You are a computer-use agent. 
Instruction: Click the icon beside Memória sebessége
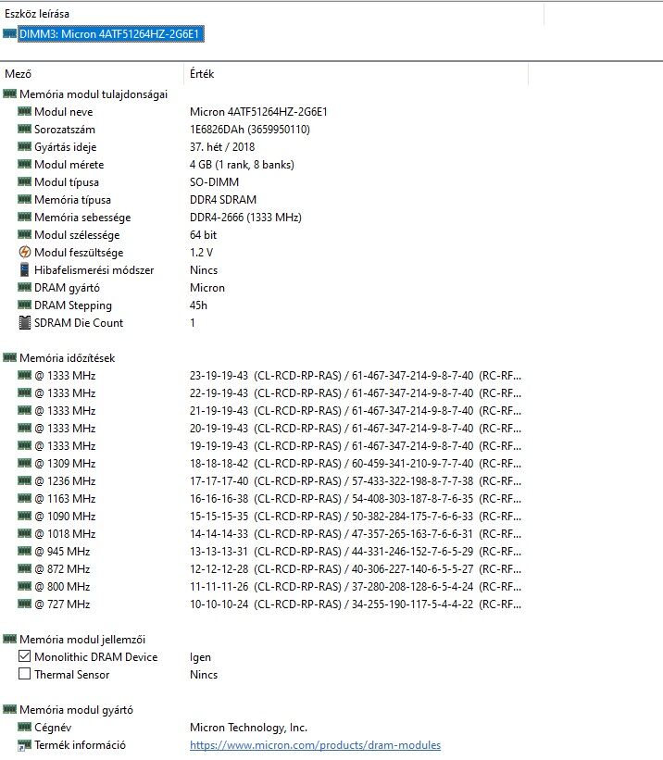click(25, 218)
